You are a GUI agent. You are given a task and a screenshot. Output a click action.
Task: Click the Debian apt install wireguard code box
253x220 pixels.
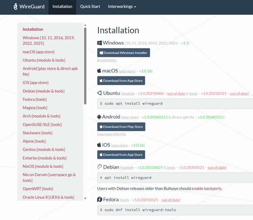tap(175, 178)
